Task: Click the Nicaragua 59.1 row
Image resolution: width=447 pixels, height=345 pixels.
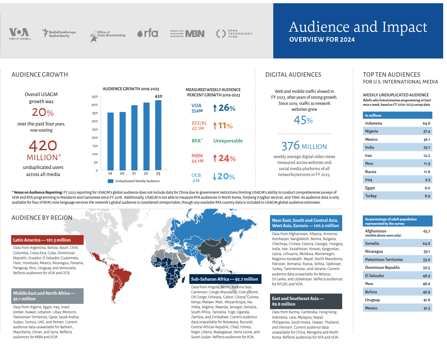Action: click(398, 251)
